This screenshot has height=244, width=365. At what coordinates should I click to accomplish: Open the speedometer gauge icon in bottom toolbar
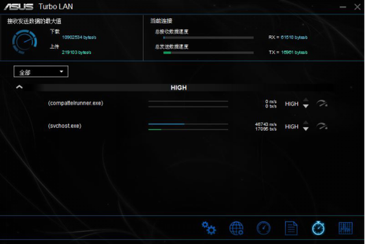pyautogui.click(x=264, y=229)
